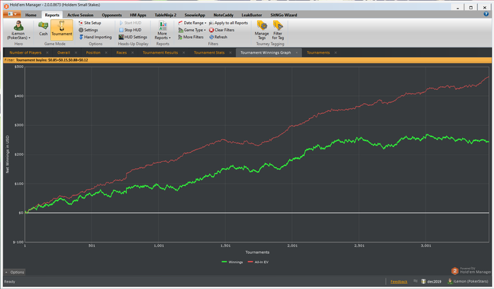Open More Filters
494x289 pixels.
(191, 37)
